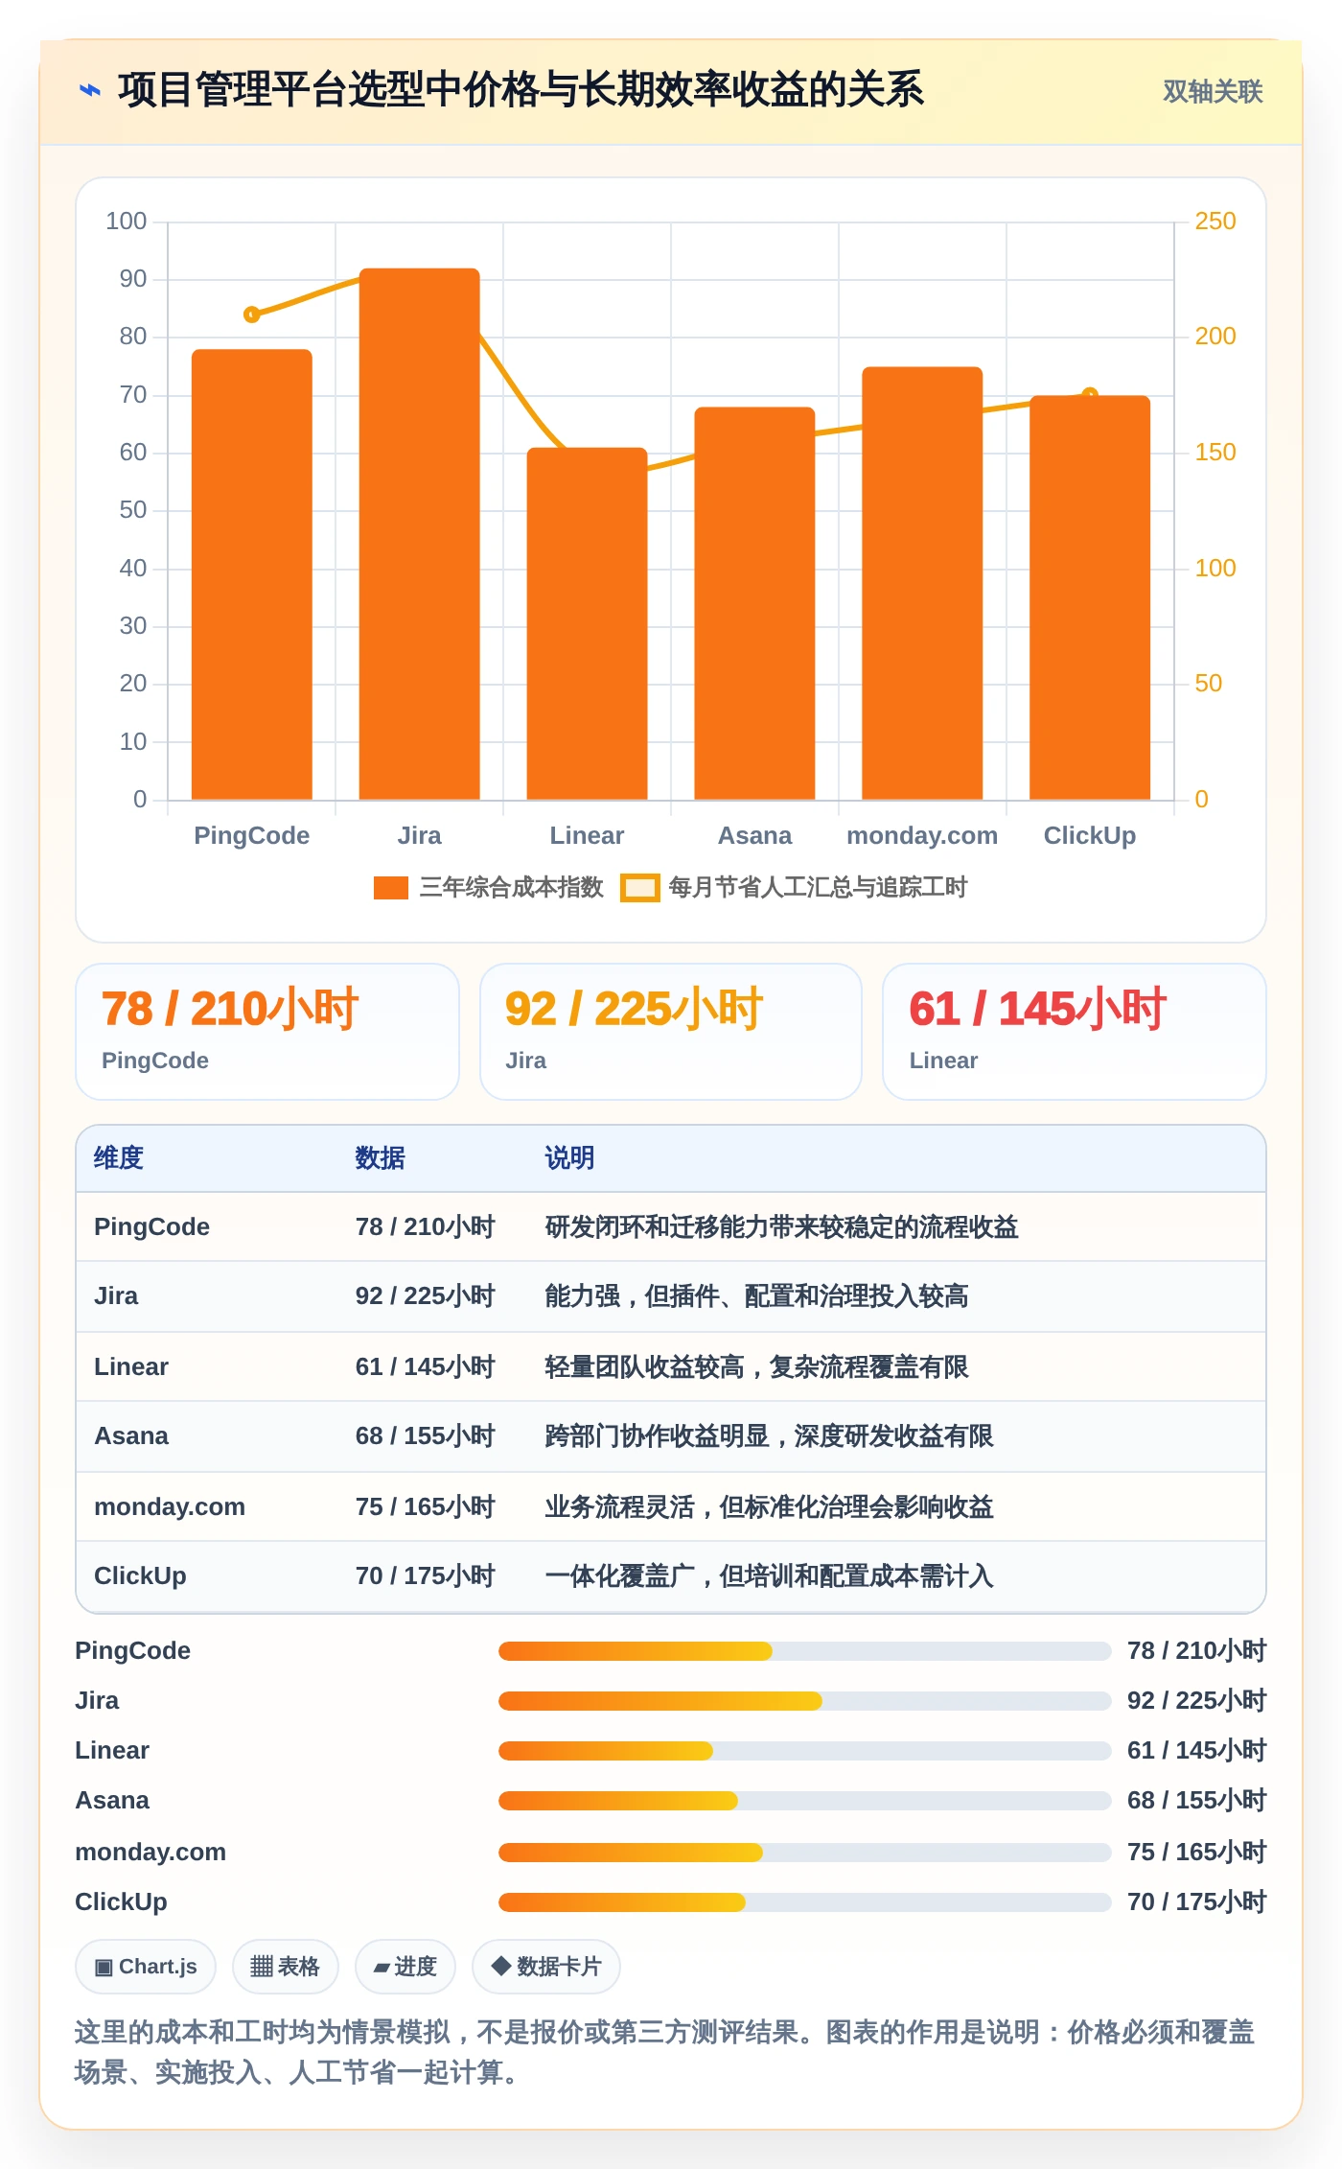Toggle the 每月节省人工汇总与追踪工时 legend swatch

click(x=639, y=888)
